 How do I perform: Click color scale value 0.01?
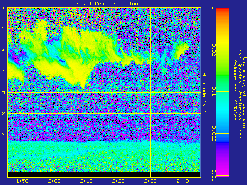pos(213,175)
